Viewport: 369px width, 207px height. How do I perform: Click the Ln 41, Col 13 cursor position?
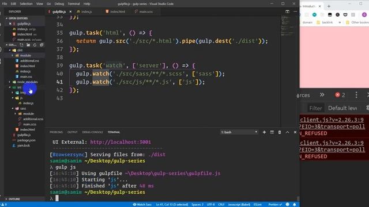(x=172, y=205)
